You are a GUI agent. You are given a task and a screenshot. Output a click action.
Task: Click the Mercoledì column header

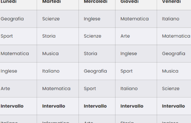(97, 5)
